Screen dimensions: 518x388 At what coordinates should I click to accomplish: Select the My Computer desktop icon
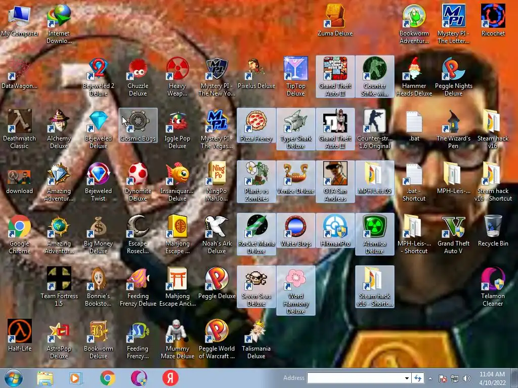pos(20,21)
